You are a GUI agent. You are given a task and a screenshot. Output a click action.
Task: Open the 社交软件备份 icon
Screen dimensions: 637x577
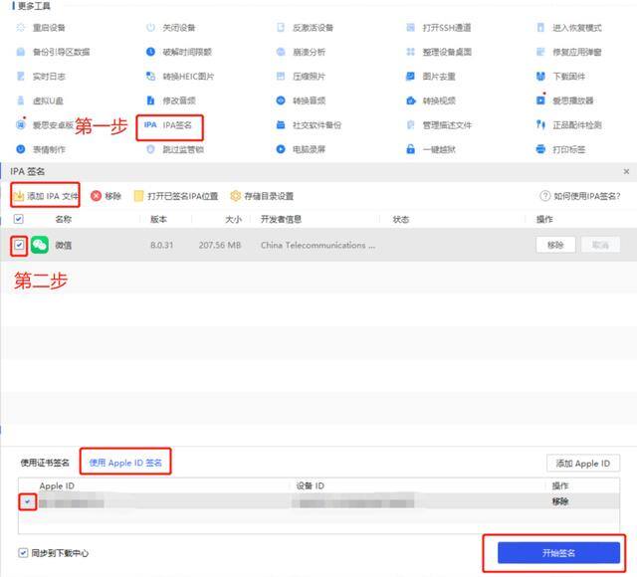pyautogui.click(x=281, y=125)
